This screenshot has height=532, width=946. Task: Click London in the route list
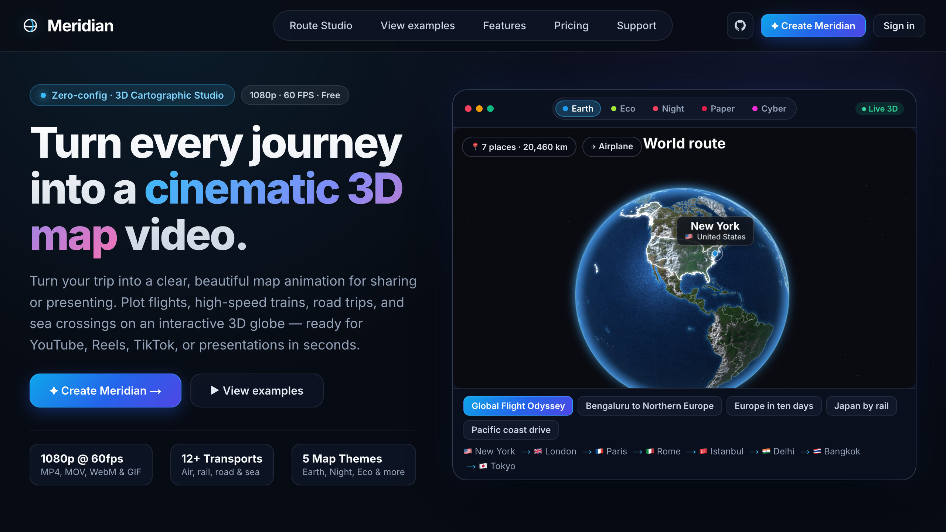[x=555, y=451]
